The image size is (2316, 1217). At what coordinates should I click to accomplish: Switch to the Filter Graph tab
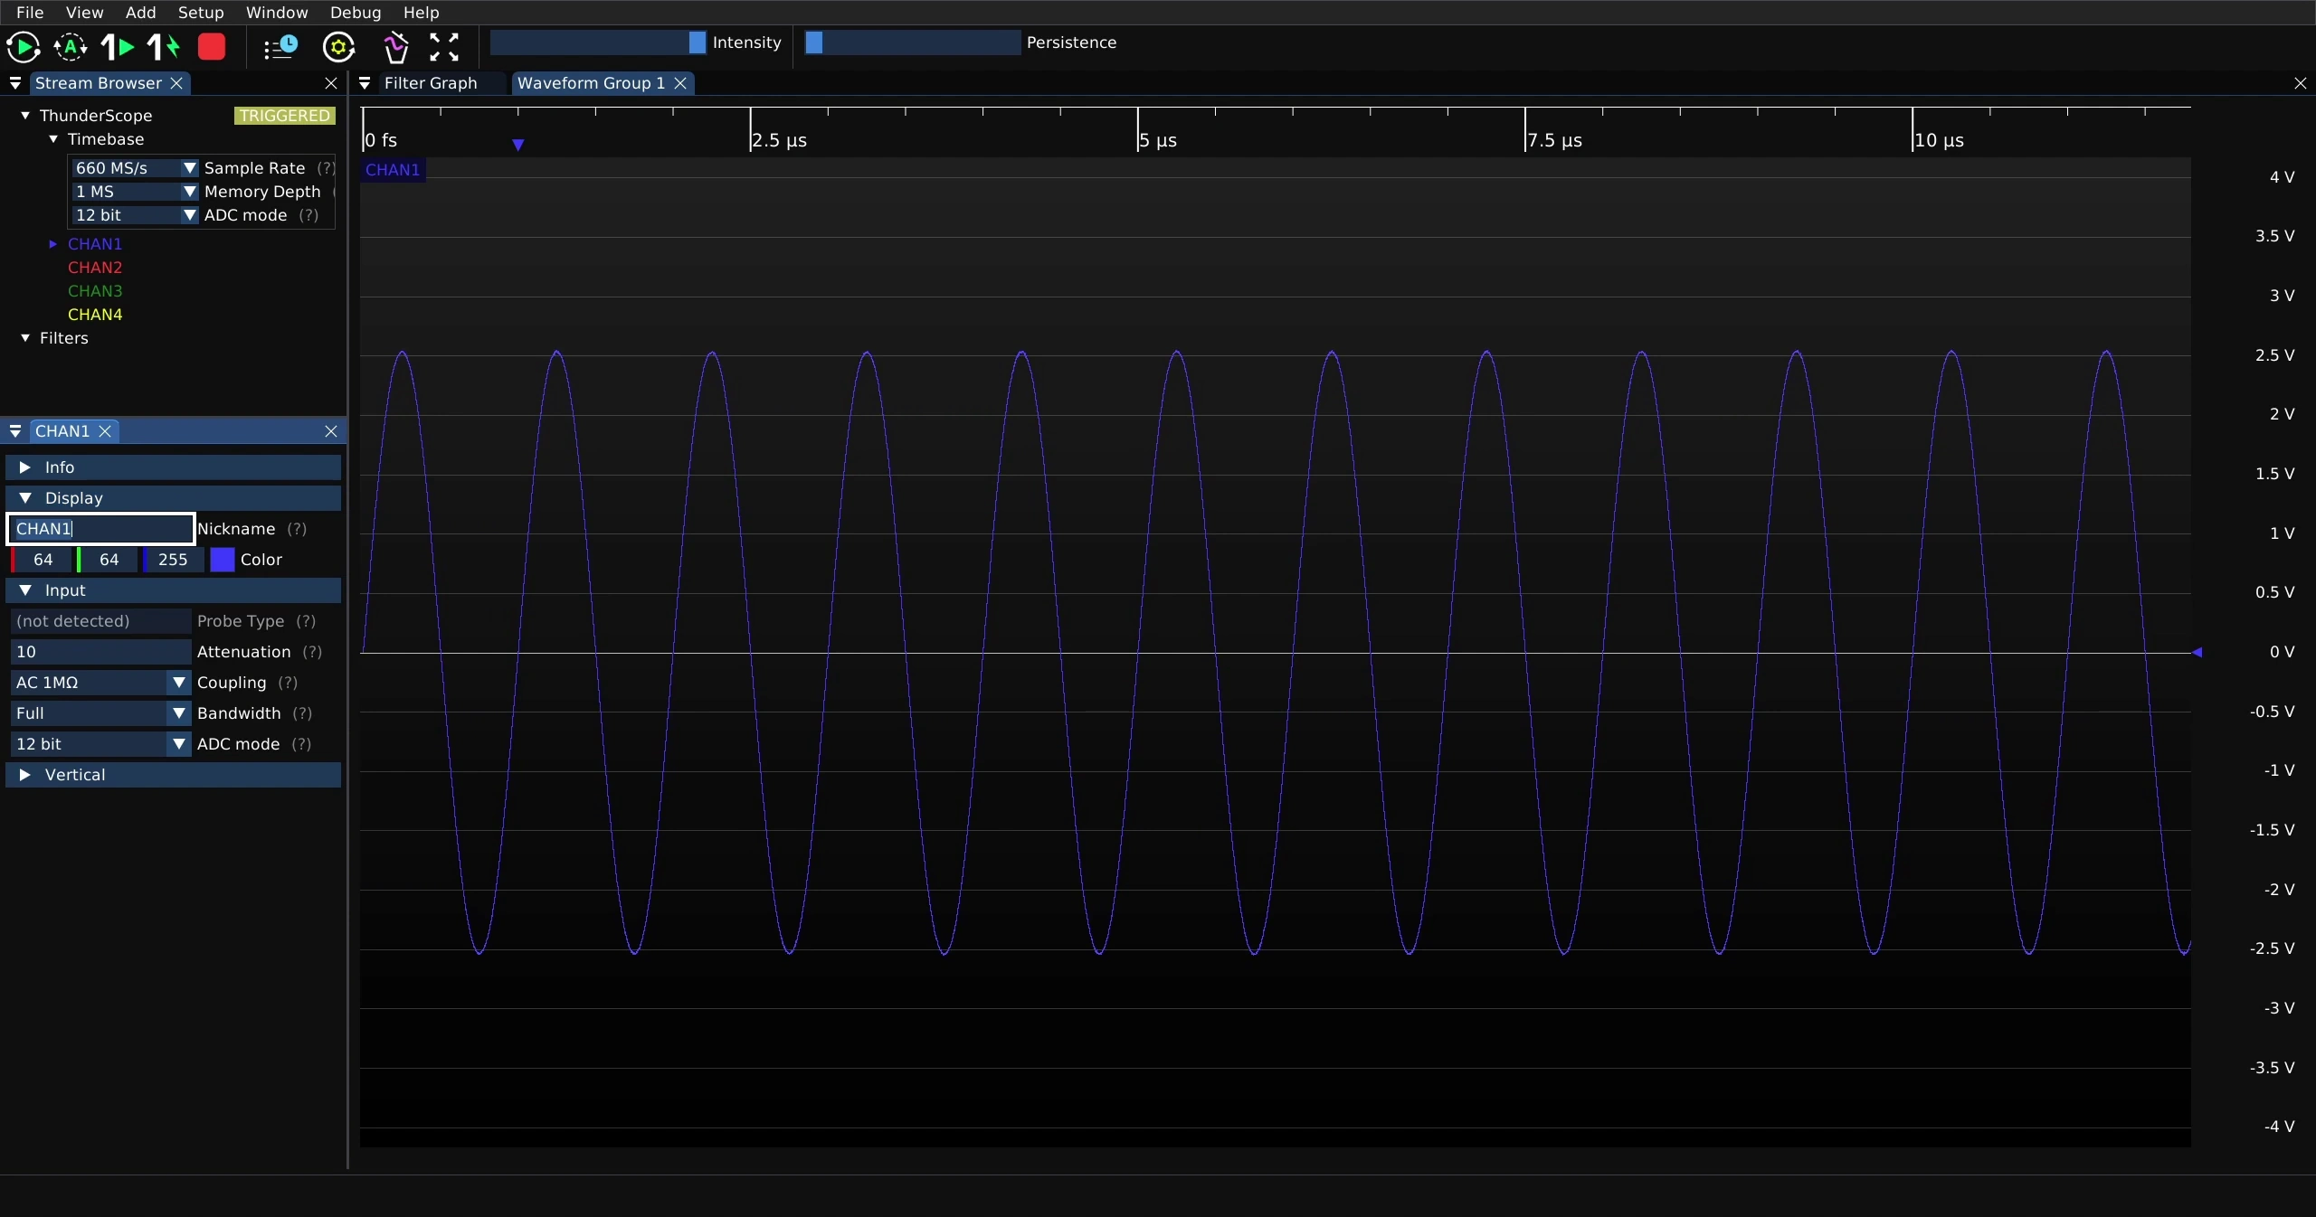click(431, 83)
